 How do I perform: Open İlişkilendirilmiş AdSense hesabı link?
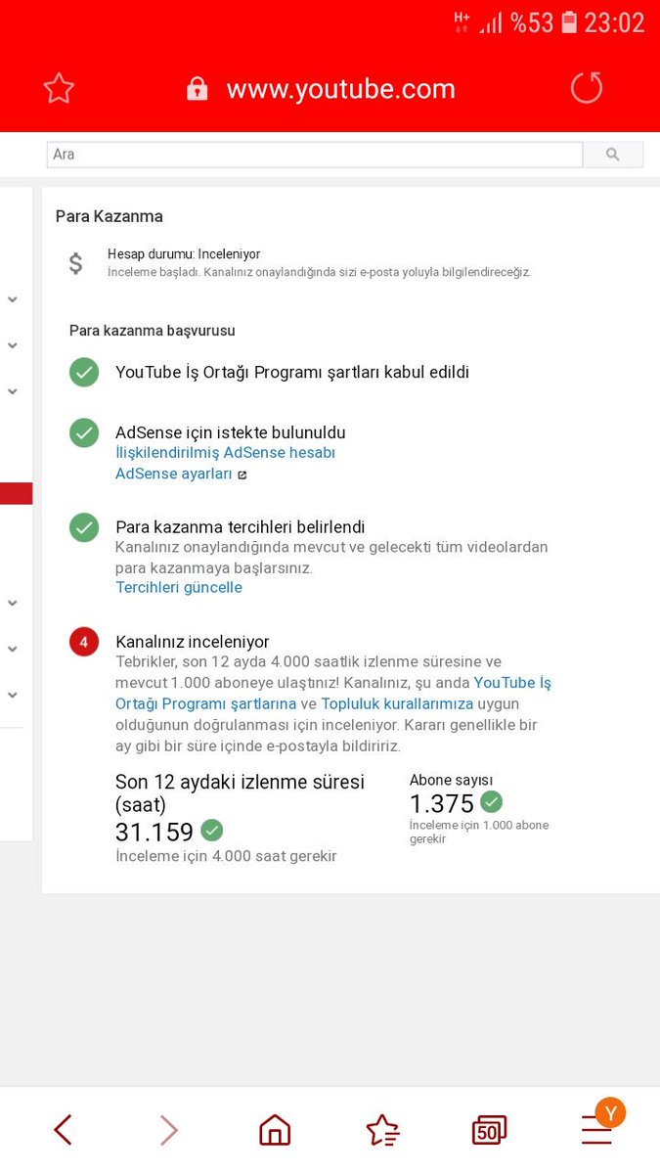point(226,453)
